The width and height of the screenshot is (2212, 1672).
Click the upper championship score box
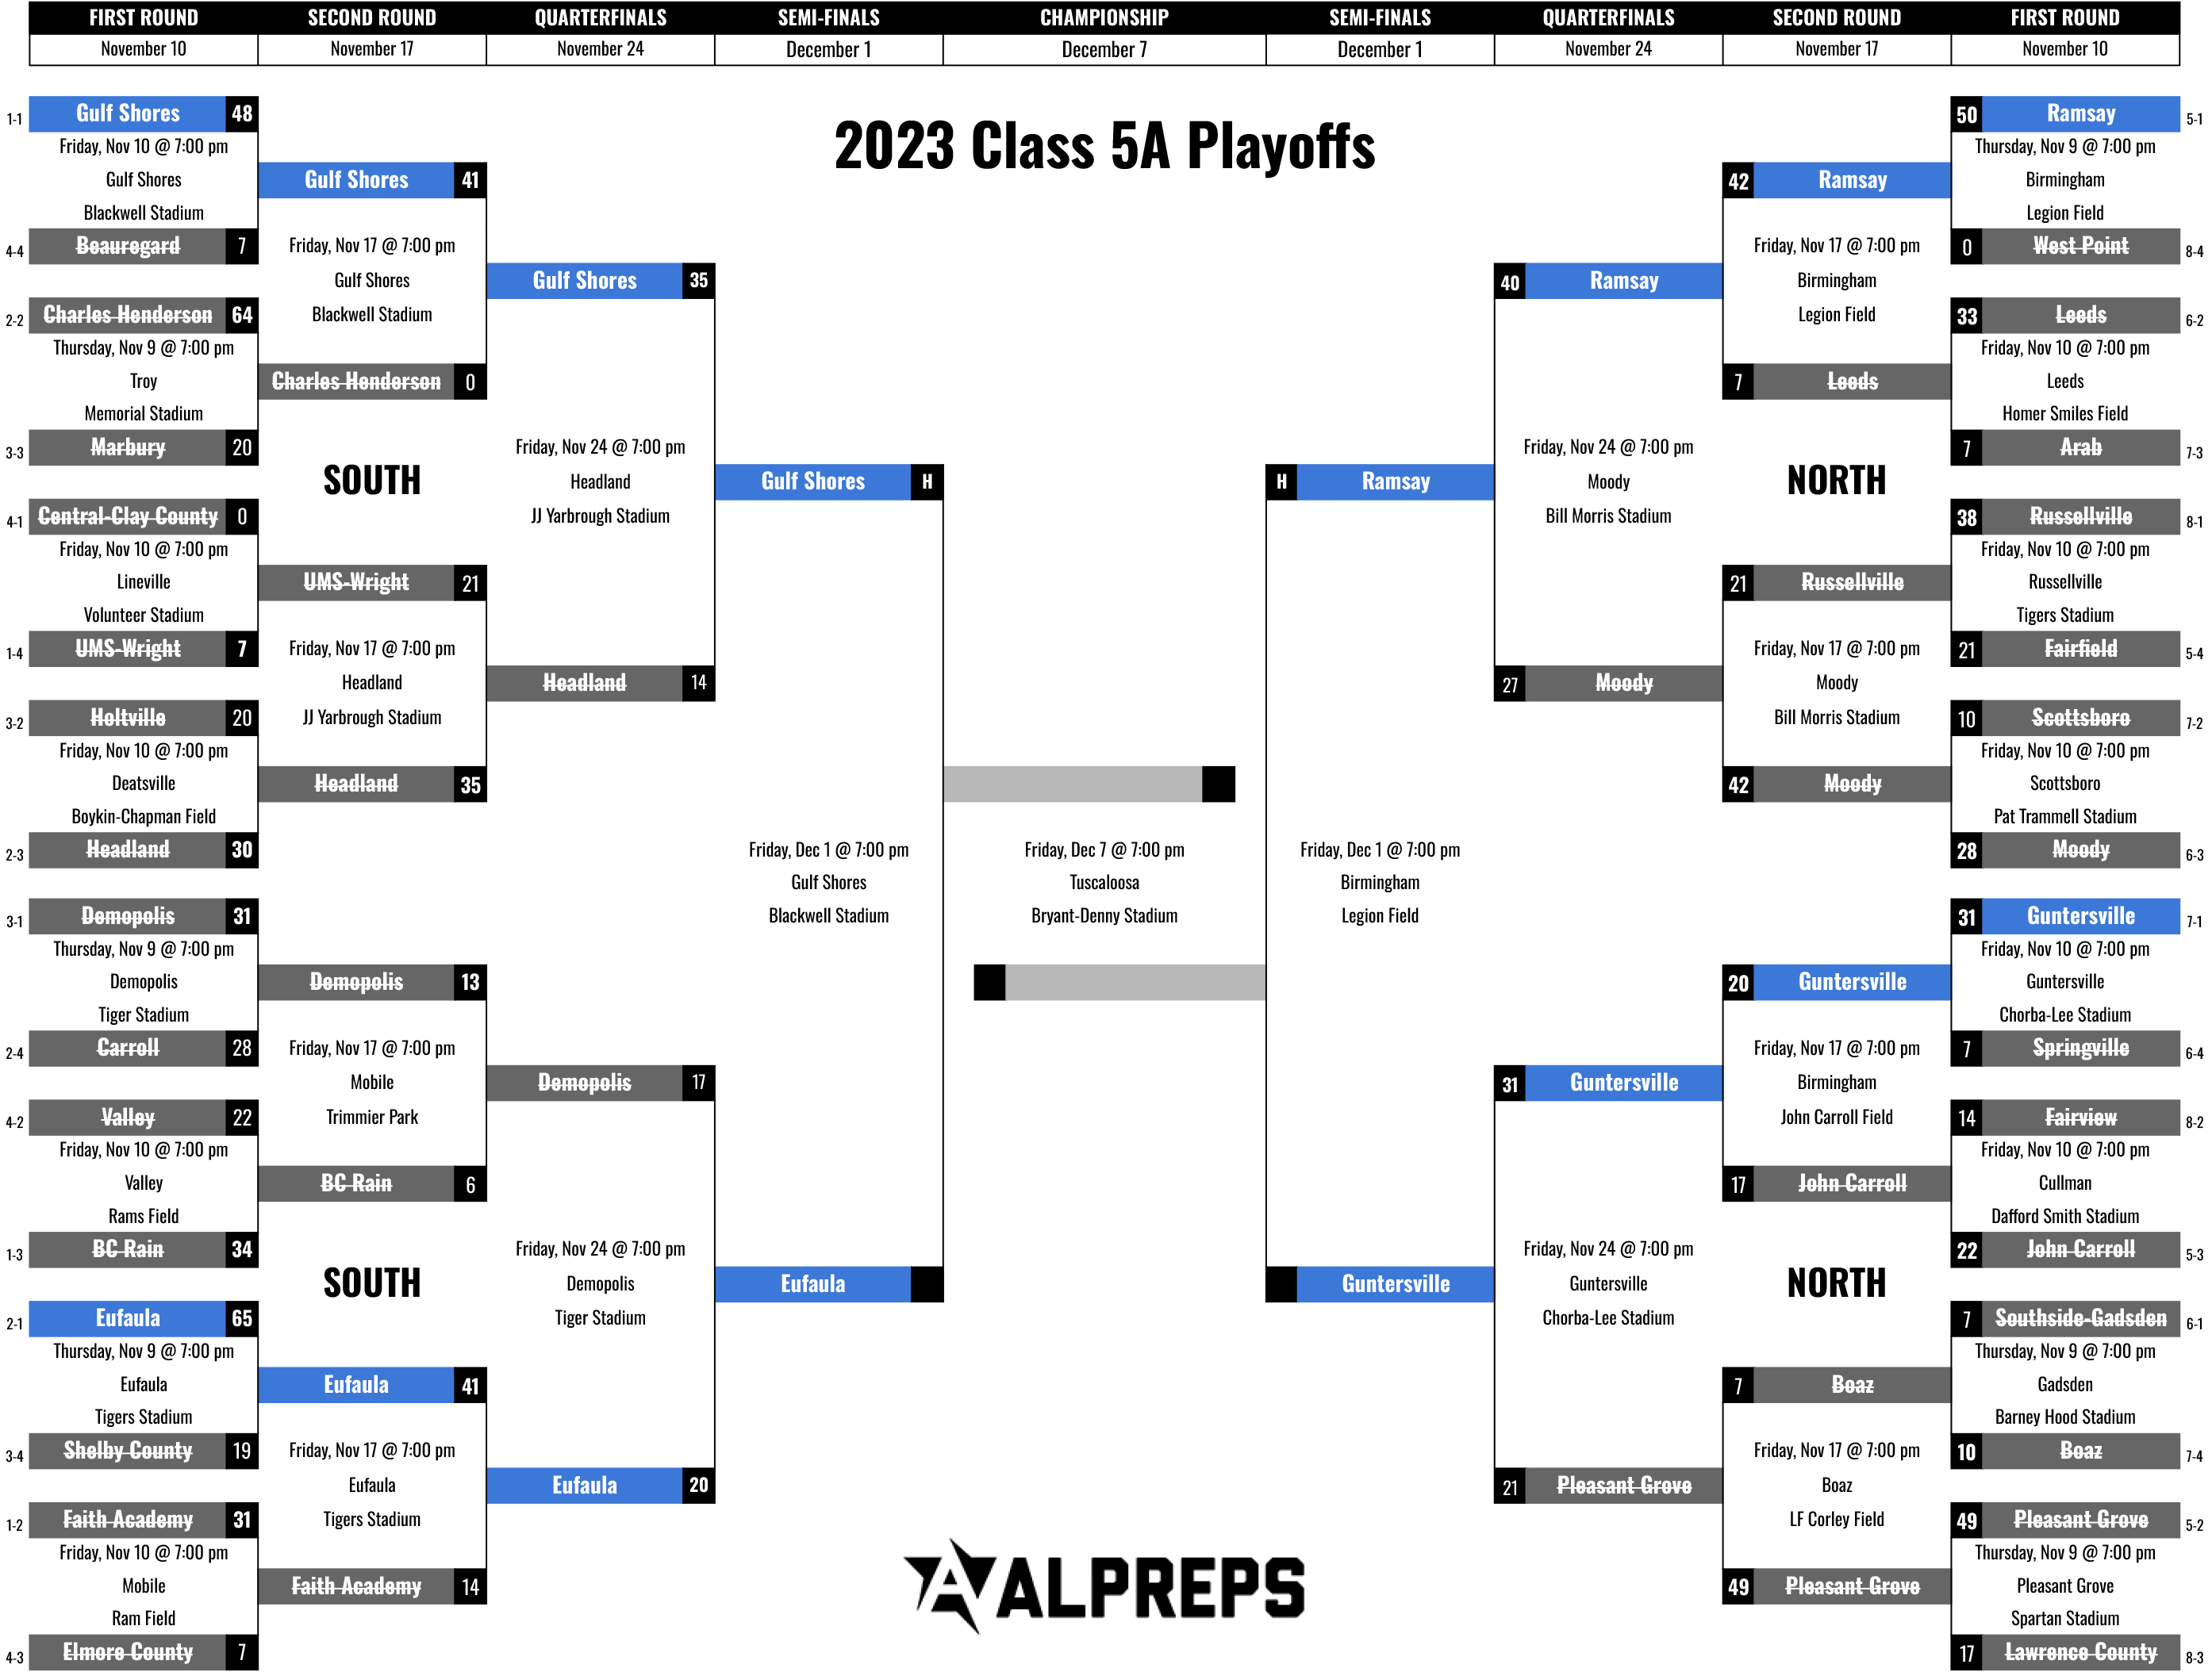pyautogui.click(x=1218, y=784)
